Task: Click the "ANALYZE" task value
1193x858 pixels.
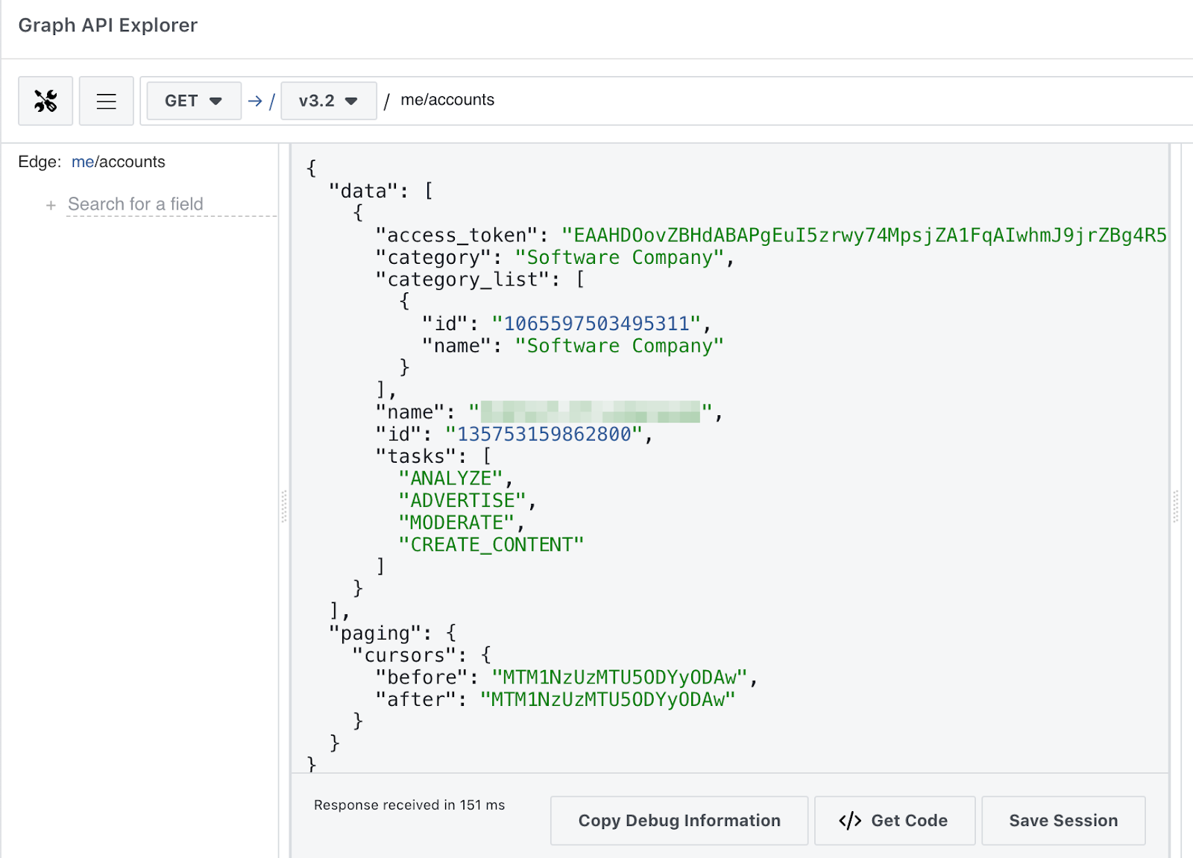Action: pos(450,479)
